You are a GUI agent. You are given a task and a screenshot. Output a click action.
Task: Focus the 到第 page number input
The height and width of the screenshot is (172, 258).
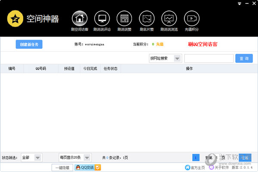217,158
